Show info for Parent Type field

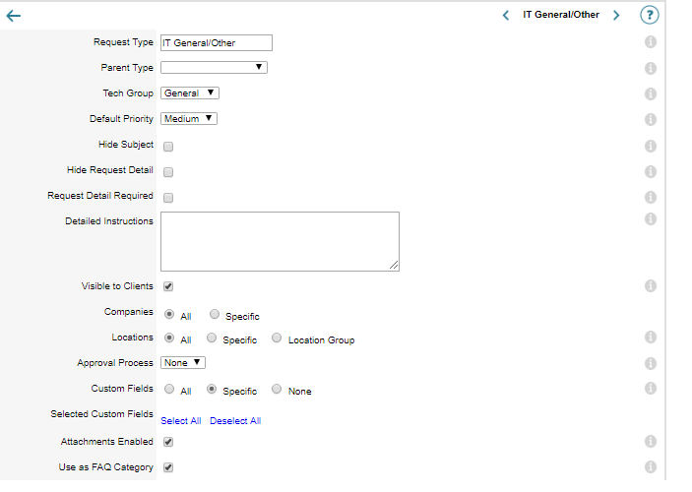[651, 69]
